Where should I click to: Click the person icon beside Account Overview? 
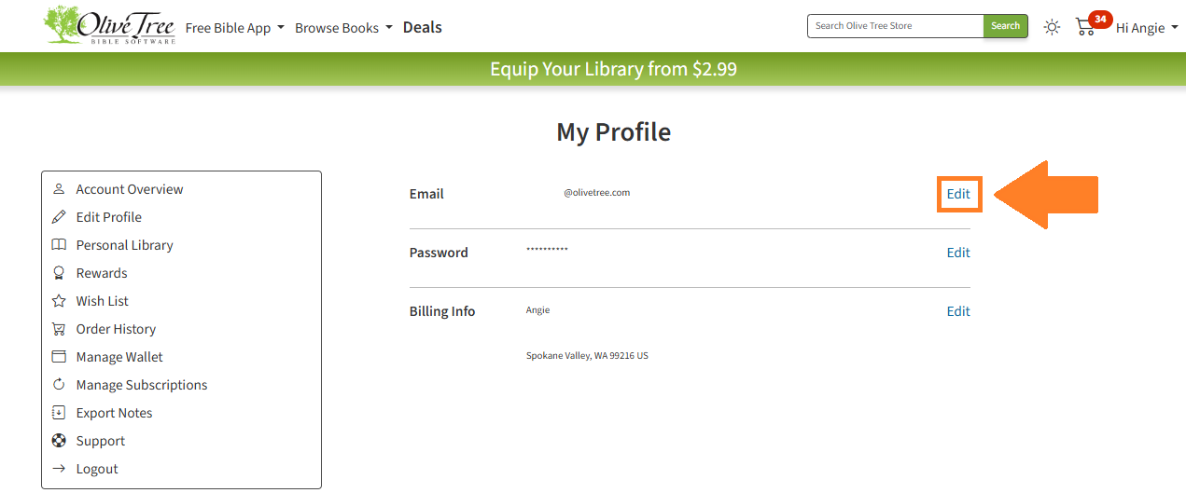click(59, 189)
